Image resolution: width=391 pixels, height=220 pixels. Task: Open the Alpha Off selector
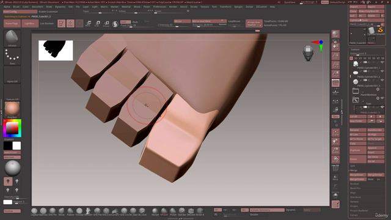click(12, 74)
